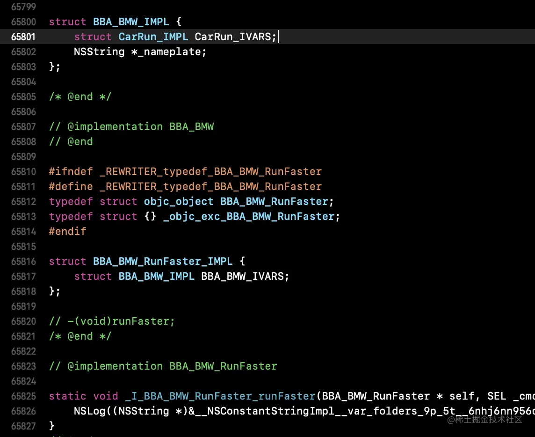Click the // @implementation BBA_BMW comment
Viewport: 535px width, 437px height.
(x=131, y=127)
